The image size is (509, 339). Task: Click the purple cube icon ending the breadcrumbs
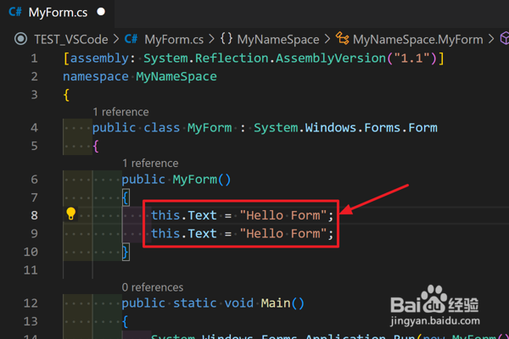pos(505,38)
